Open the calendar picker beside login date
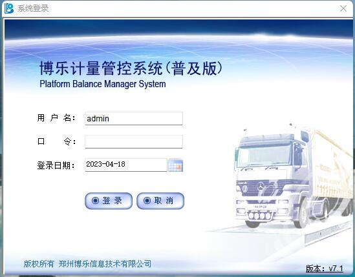Screen dimensions: 355x277 pyautogui.click(x=175, y=165)
